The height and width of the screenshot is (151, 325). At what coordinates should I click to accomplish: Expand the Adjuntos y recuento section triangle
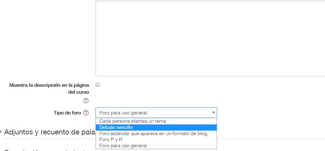(x=1, y=132)
